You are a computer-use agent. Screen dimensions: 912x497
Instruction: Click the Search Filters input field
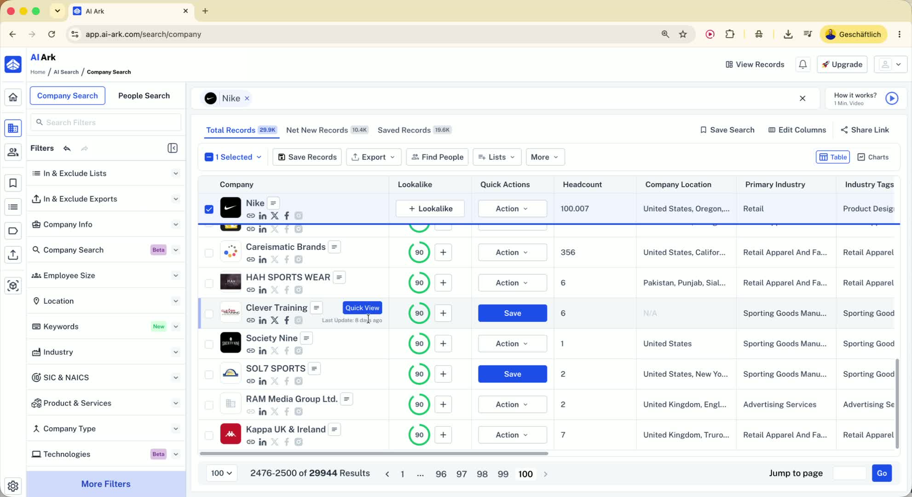tap(106, 122)
